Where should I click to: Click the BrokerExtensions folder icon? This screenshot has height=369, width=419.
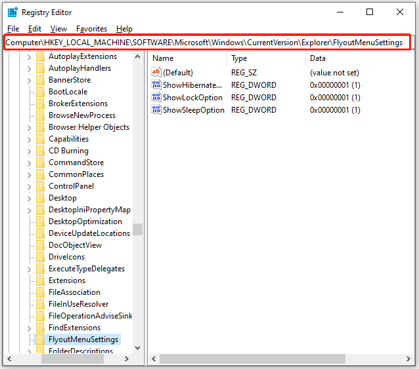(x=40, y=104)
